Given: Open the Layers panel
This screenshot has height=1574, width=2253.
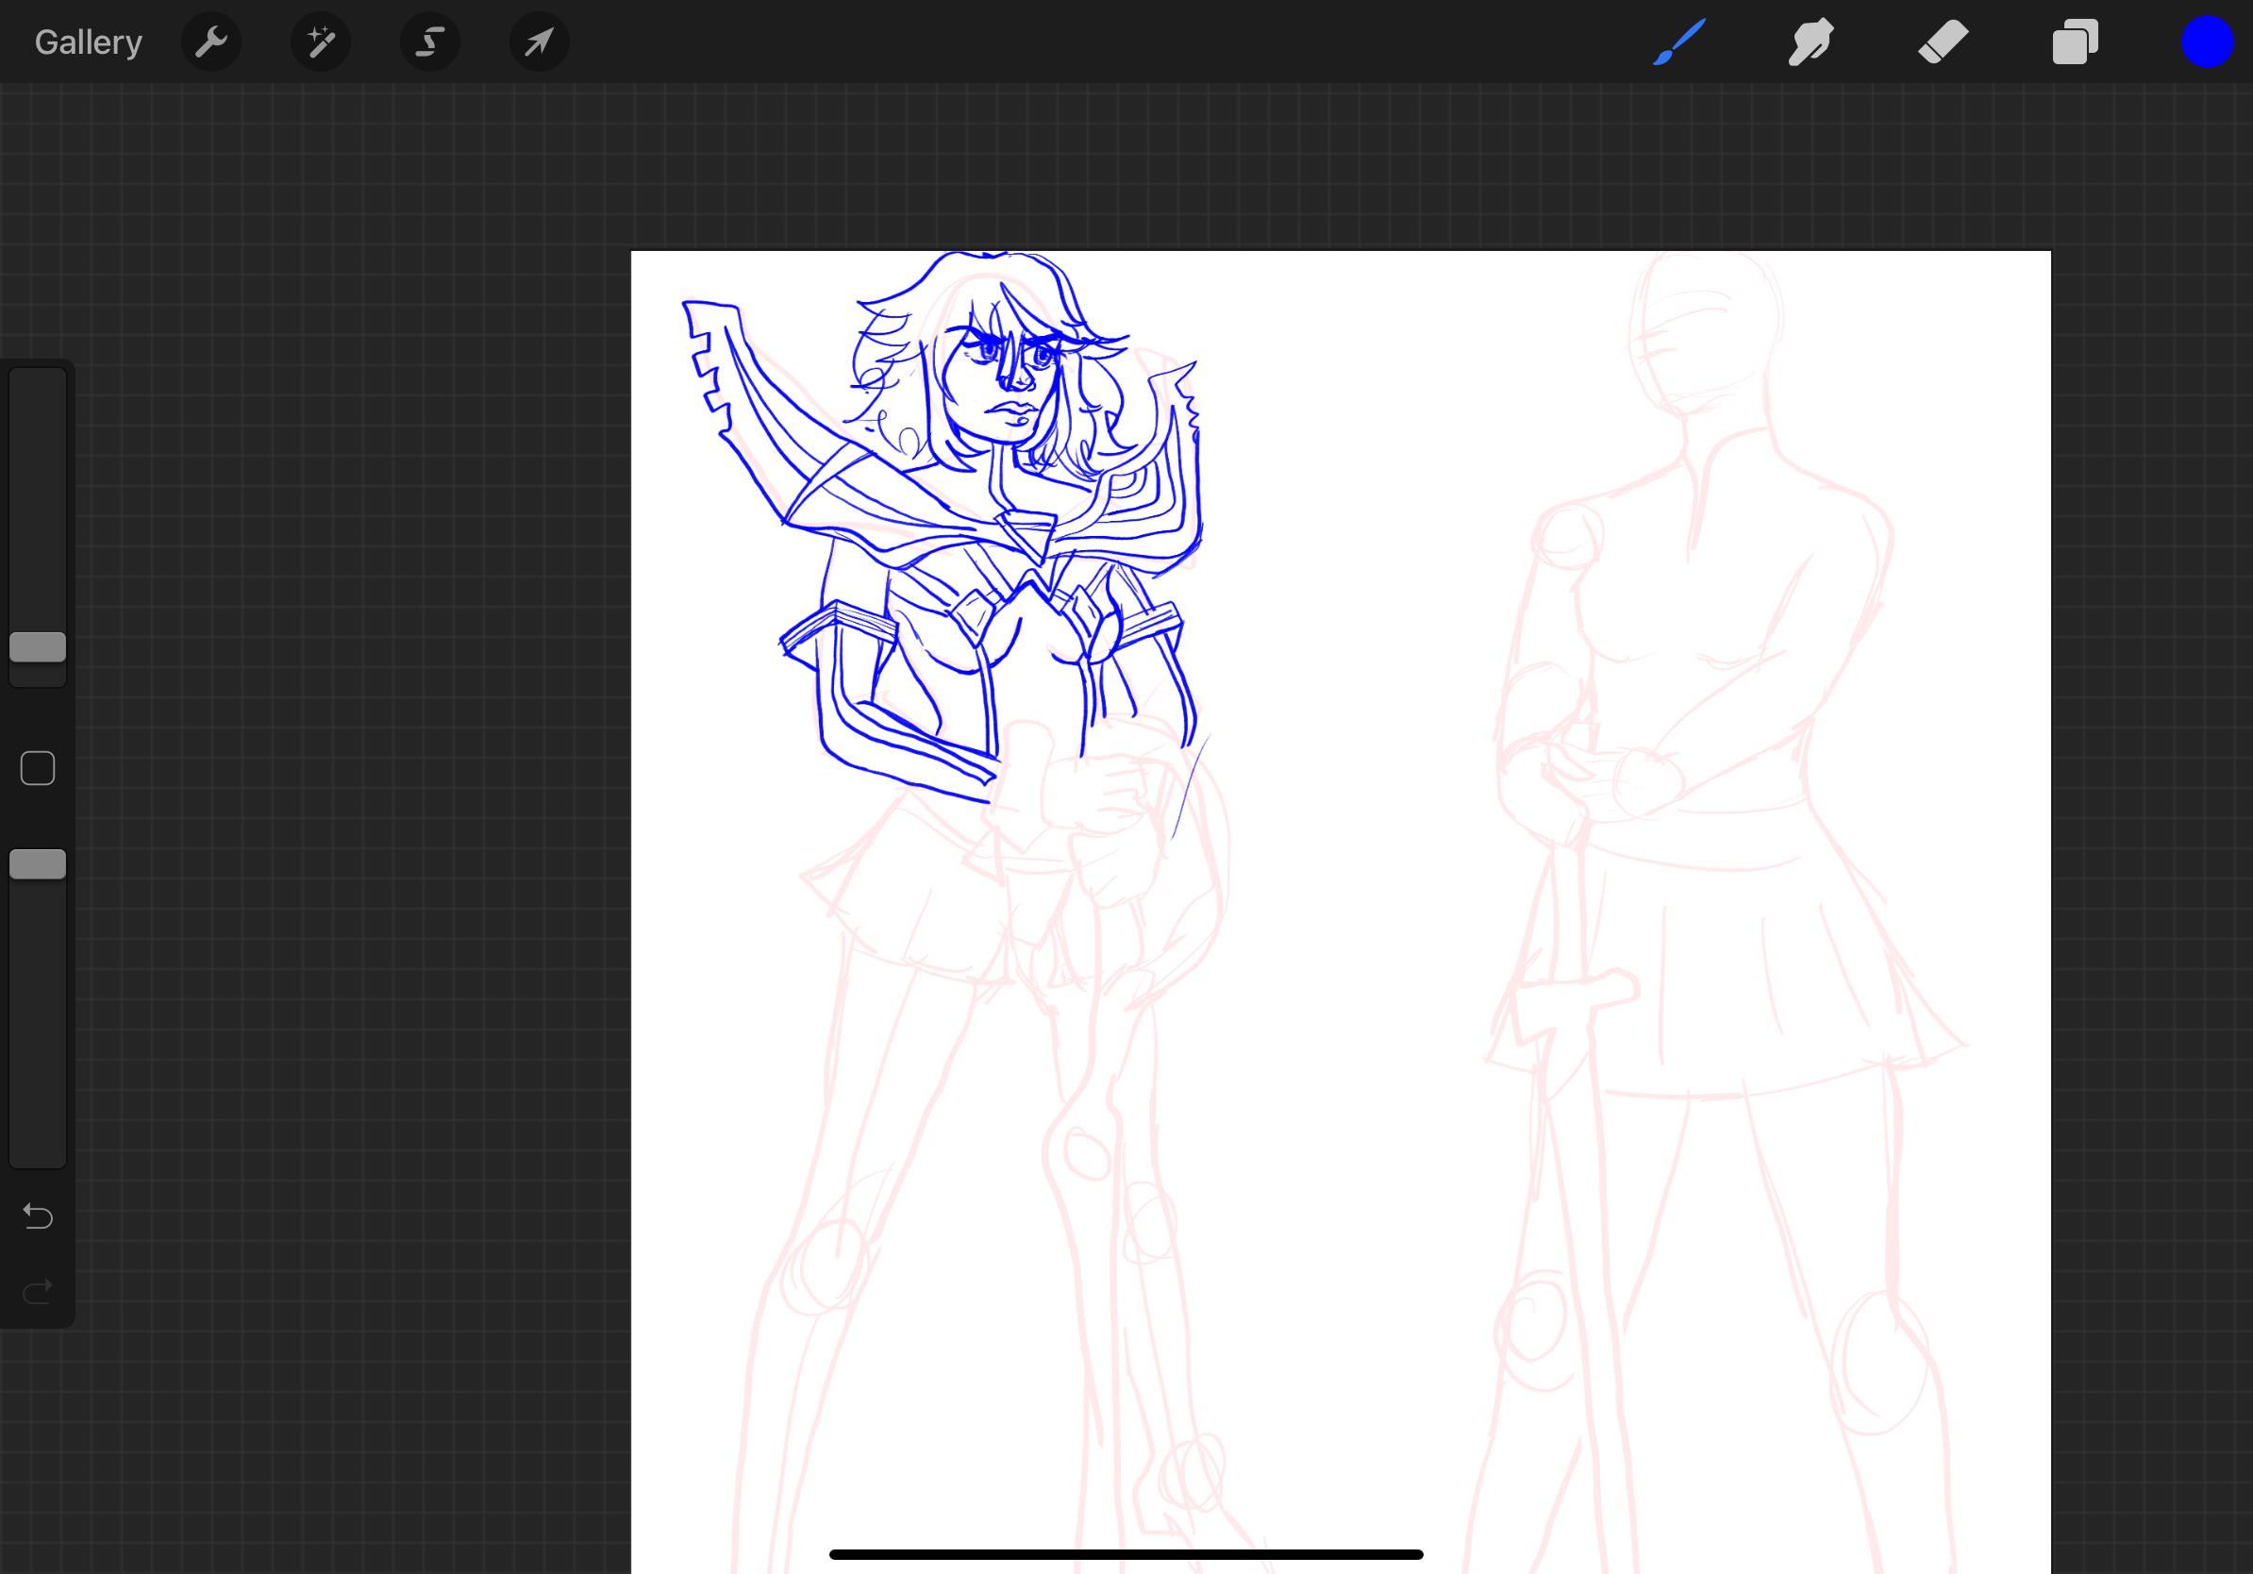Looking at the screenshot, I should (2075, 42).
